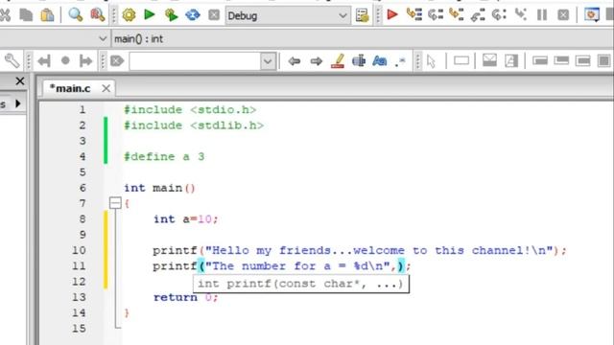Click the Run to cursor debug icon
The width and height of the screenshot is (614, 345).
(x=414, y=15)
